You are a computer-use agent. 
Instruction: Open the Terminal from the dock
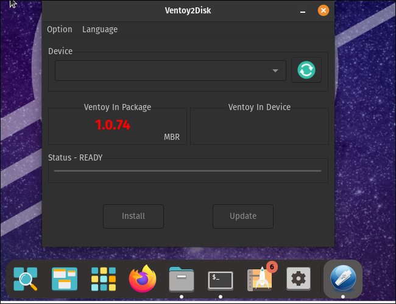point(221,280)
